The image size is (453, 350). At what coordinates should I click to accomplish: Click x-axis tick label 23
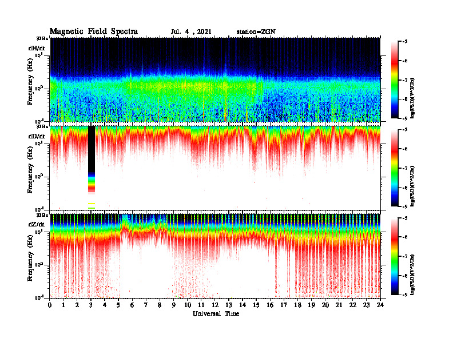[x=366, y=305]
